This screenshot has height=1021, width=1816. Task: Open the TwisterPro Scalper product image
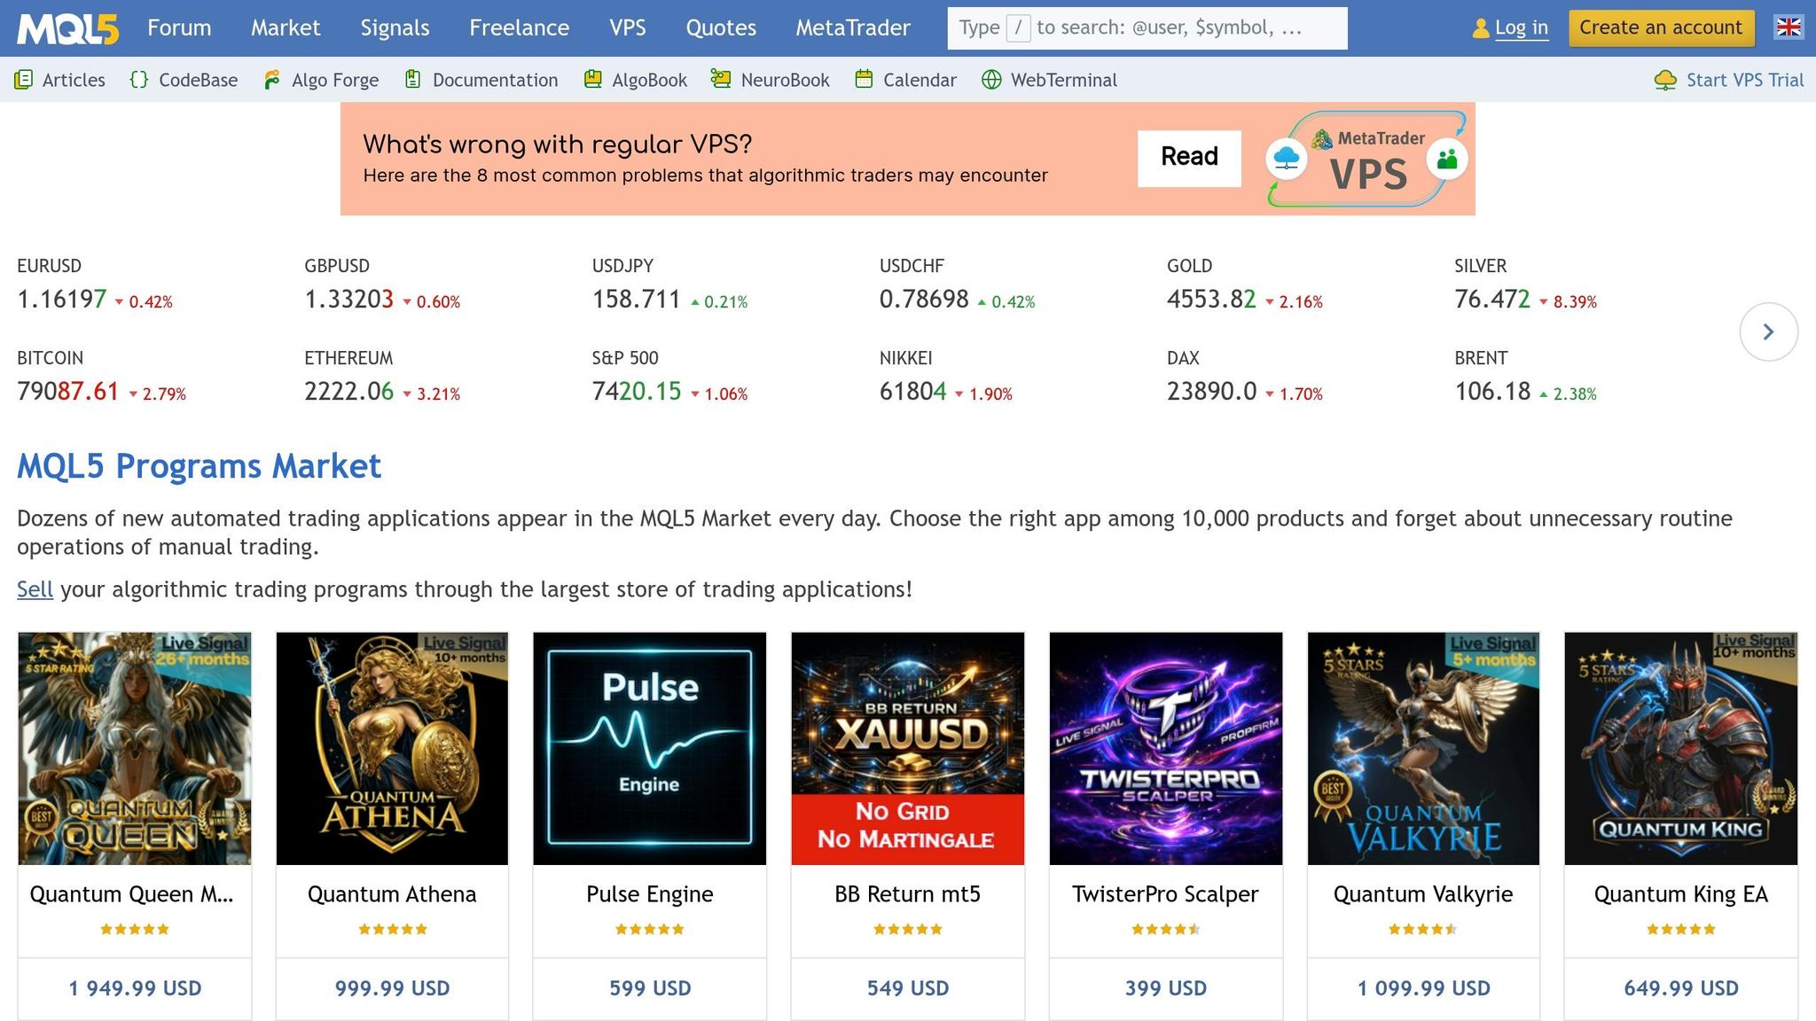pos(1166,749)
